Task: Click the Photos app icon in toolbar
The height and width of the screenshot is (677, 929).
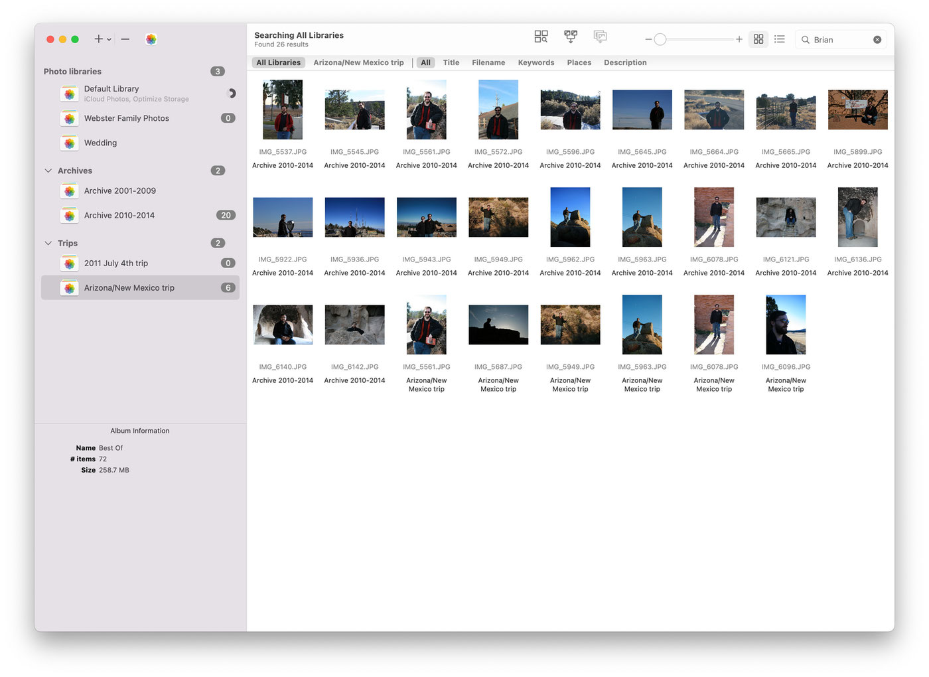Action: 151,39
